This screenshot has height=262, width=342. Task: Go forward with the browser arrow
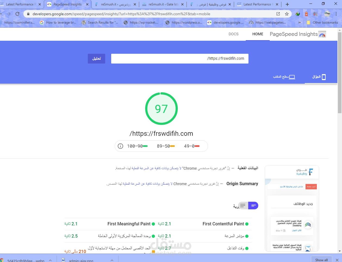pyautogui.click(x=8, y=14)
